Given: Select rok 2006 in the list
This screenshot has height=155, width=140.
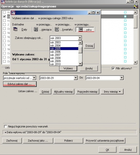Looking at the screenshot, I should pos(64,52).
